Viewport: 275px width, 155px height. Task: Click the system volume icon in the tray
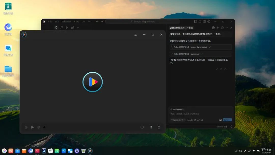pos(254,151)
